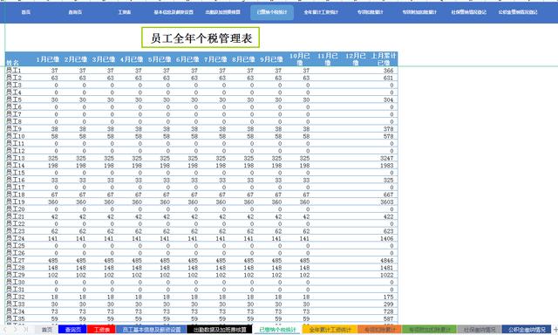Image resolution: width=558 pixels, height=335 pixels.
Task: Select cumulative value 1022 in 员工29 row
Action: click(x=386, y=275)
